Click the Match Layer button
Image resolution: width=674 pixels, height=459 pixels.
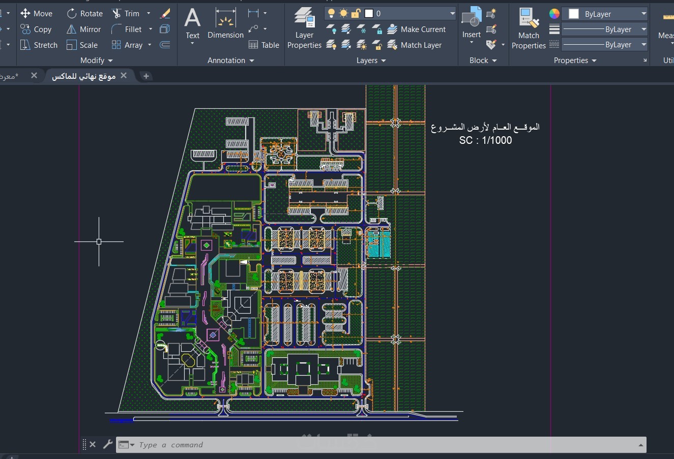[415, 45]
